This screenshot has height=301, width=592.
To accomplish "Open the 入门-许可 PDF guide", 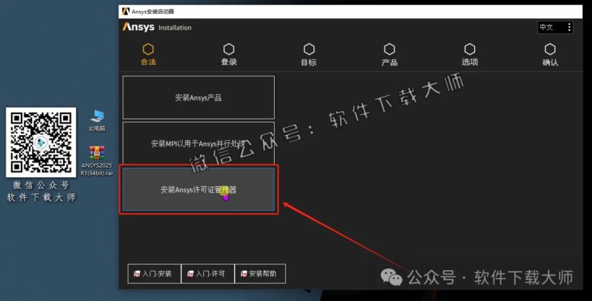I will [x=208, y=273].
